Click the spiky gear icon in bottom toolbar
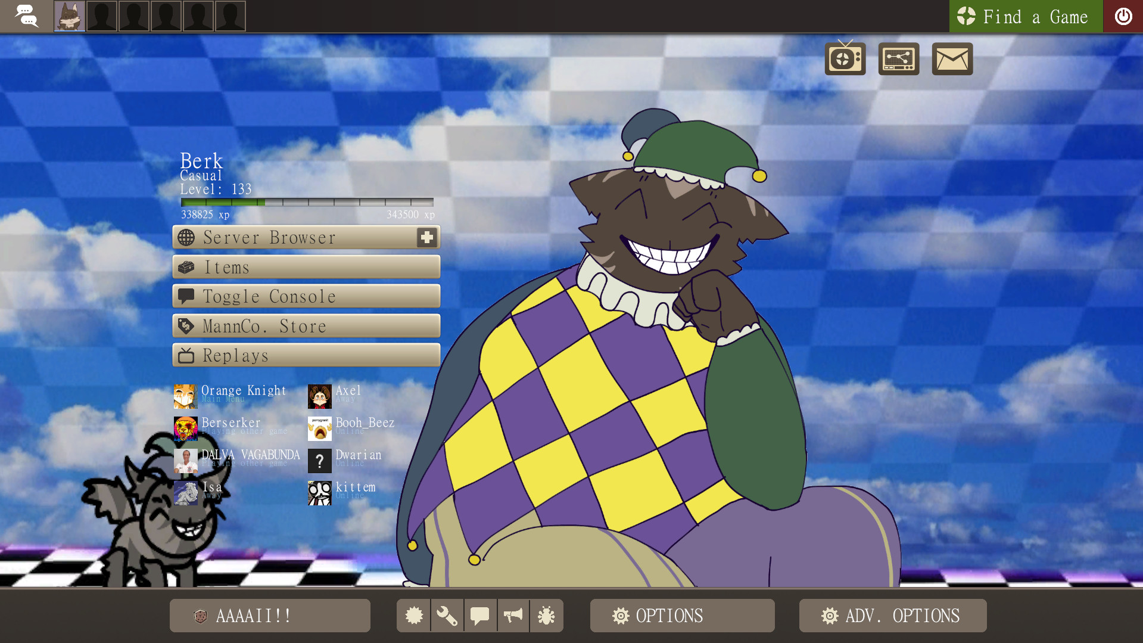The width and height of the screenshot is (1143, 643). tap(414, 616)
